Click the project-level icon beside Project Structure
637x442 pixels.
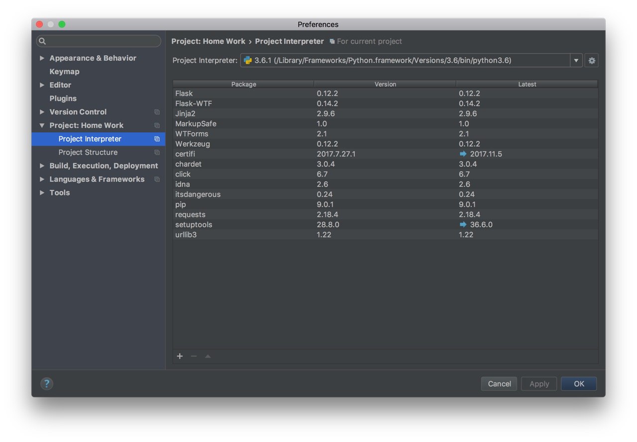(x=157, y=153)
